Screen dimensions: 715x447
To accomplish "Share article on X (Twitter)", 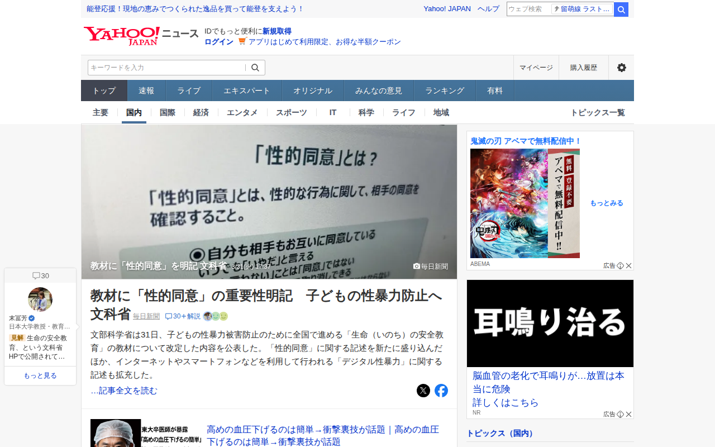I will coord(423,391).
